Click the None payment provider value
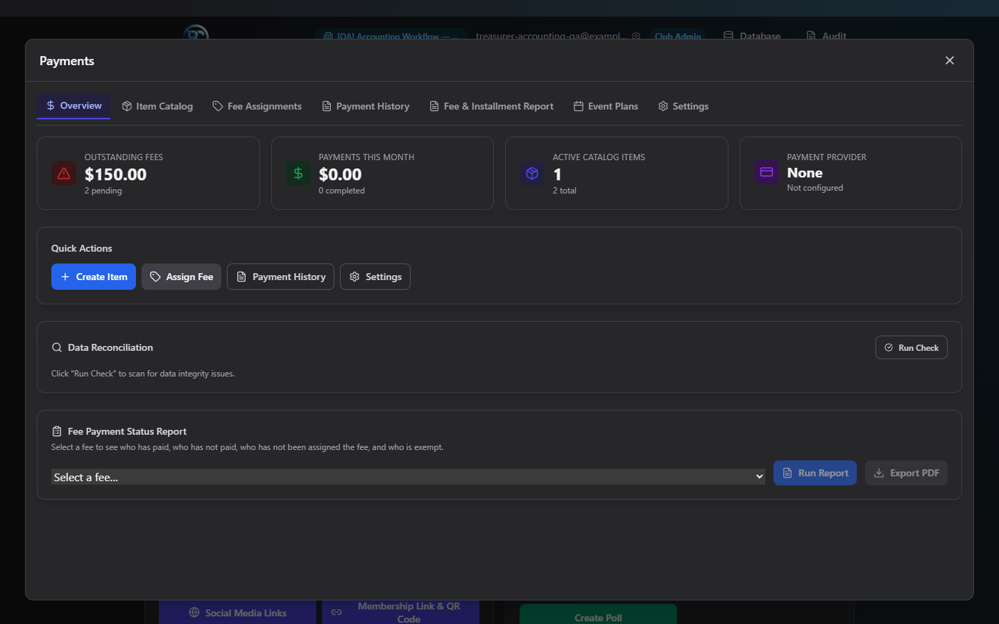999x624 pixels. (x=805, y=173)
